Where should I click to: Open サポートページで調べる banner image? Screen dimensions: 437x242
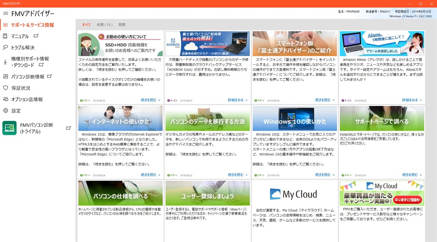(382, 118)
